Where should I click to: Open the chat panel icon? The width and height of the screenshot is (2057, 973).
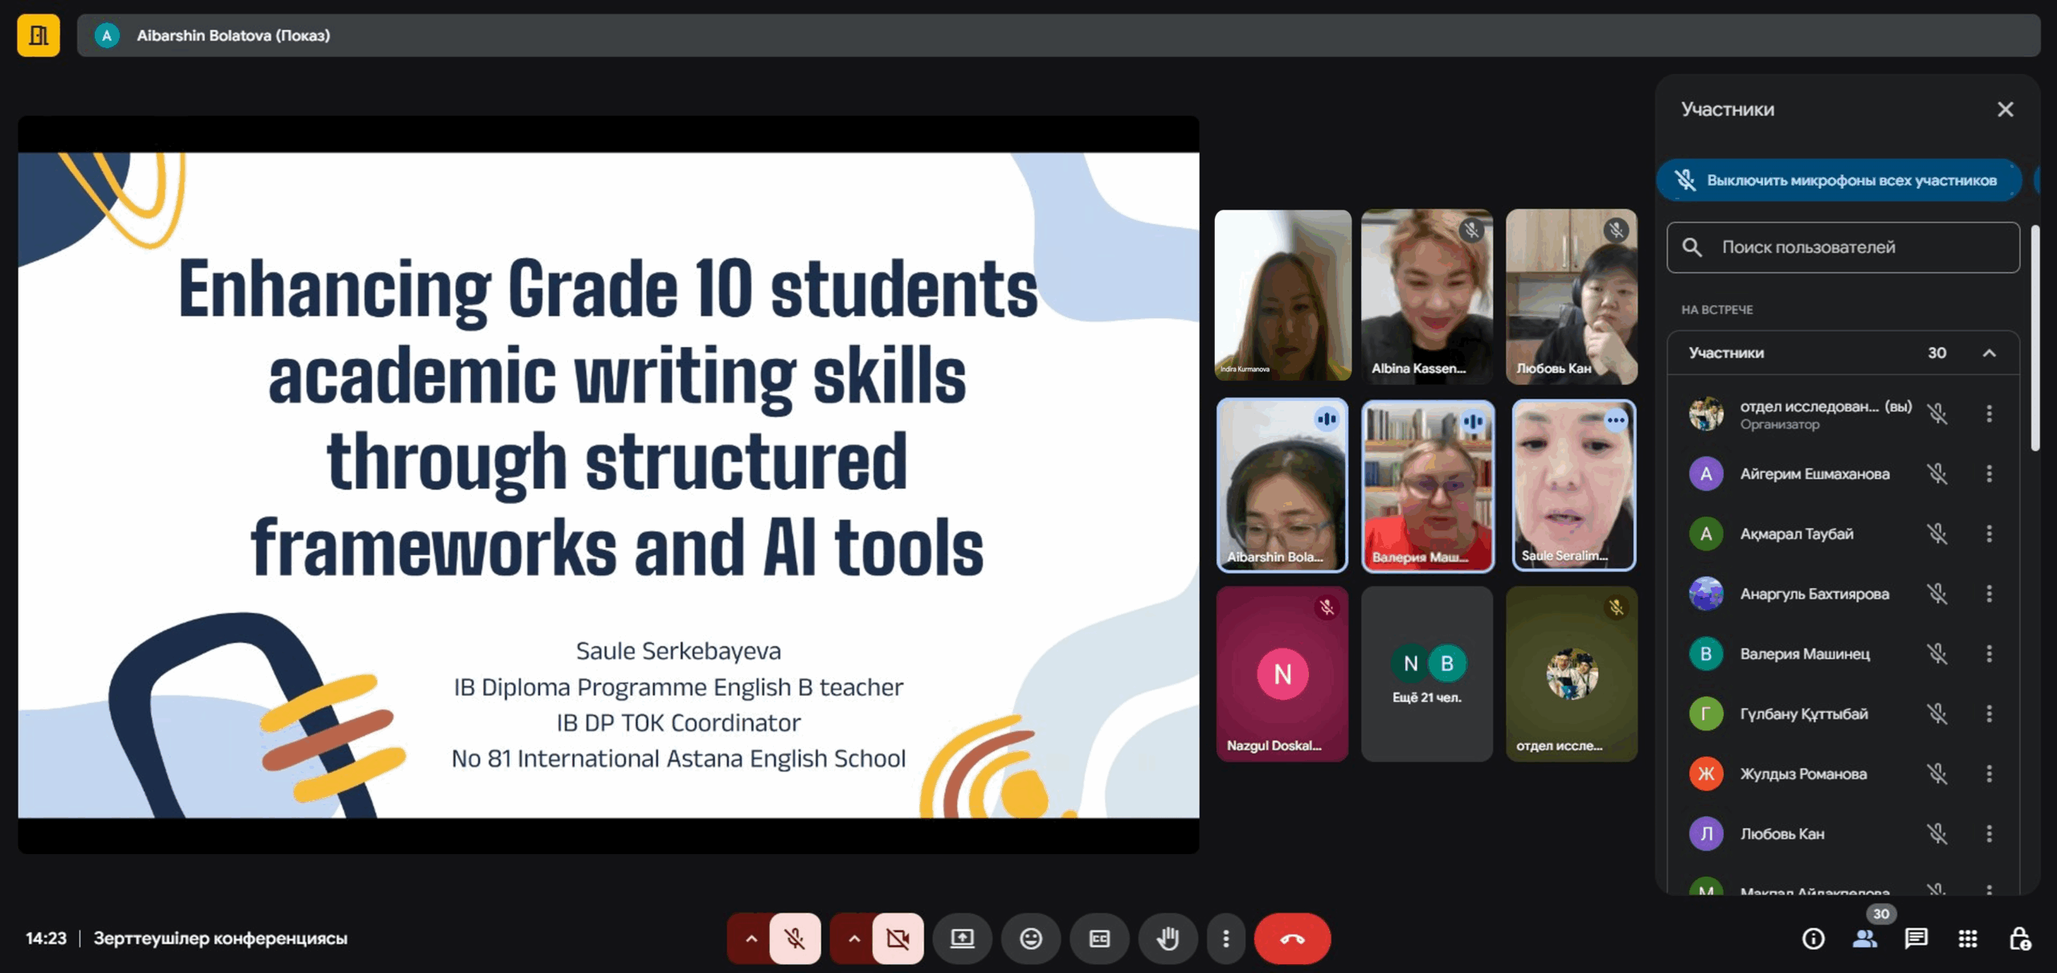1916,938
